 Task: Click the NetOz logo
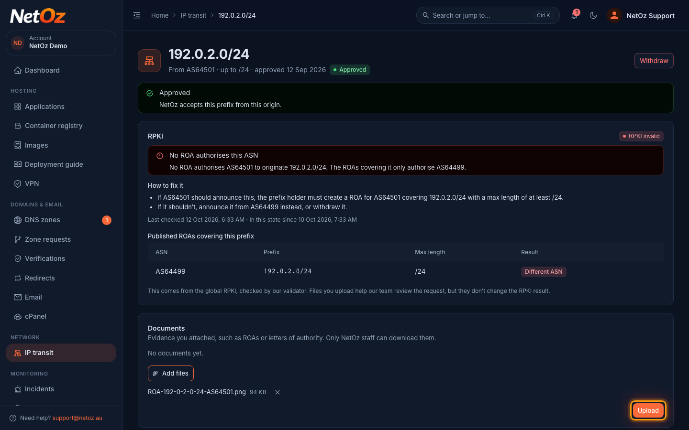38,16
